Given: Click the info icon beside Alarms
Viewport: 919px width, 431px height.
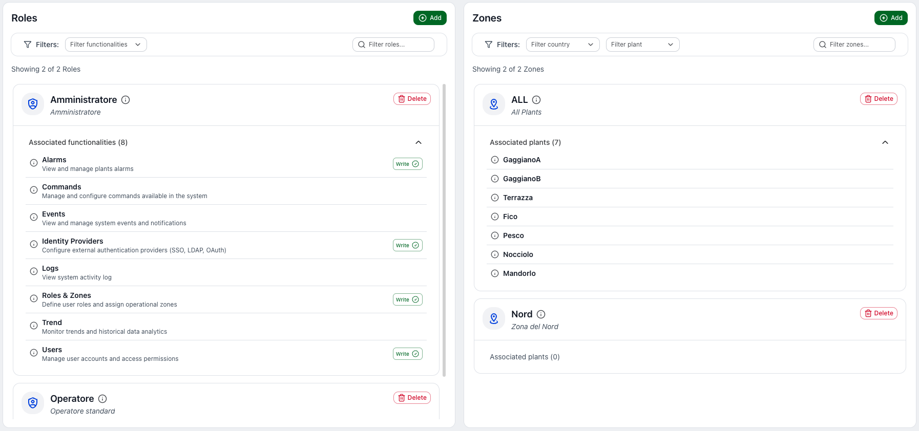Looking at the screenshot, I should 34,163.
